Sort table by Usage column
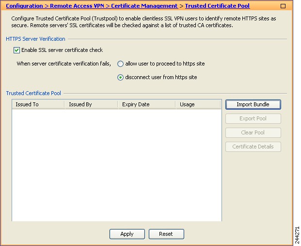 click(x=199, y=104)
